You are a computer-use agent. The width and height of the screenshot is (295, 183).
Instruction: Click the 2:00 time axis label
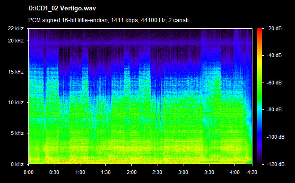coord(131,172)
